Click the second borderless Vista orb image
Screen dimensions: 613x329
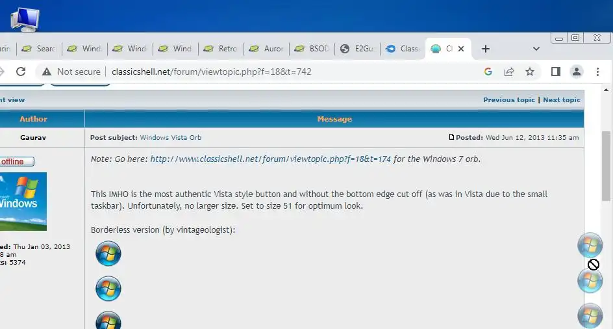pos(108,289)
